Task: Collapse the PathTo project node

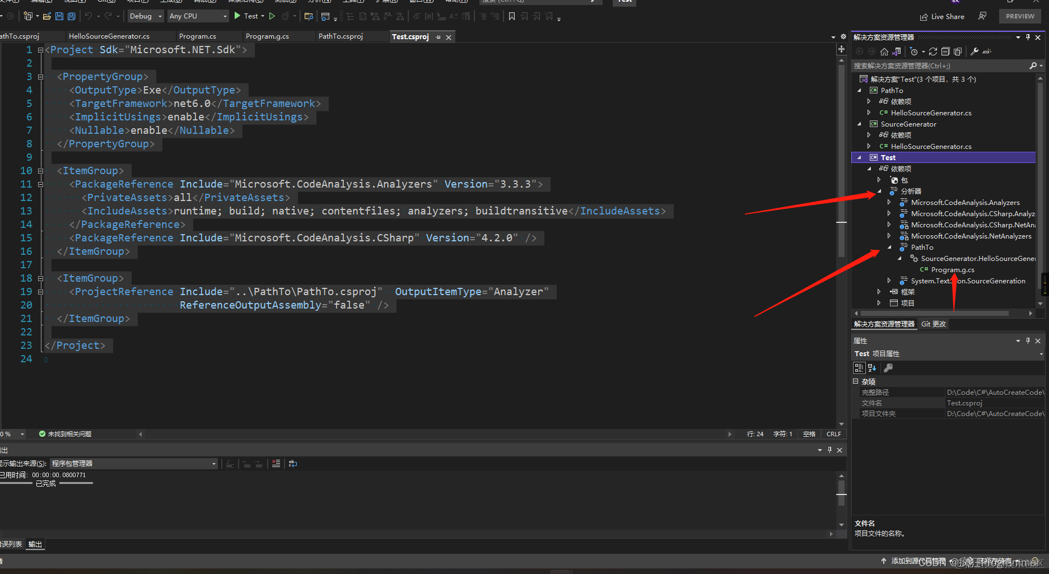Action: click(860, 90)
